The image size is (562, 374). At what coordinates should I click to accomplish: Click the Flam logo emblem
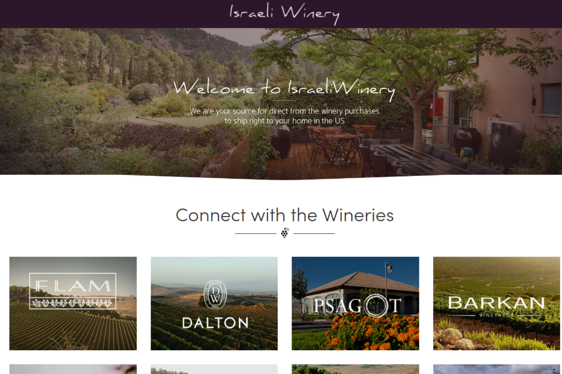coord(73,291)
